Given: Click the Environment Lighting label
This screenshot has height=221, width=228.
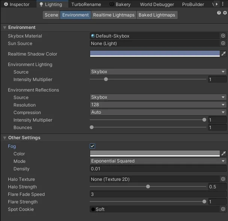Looking at the screenshot, I should [30, 65].
